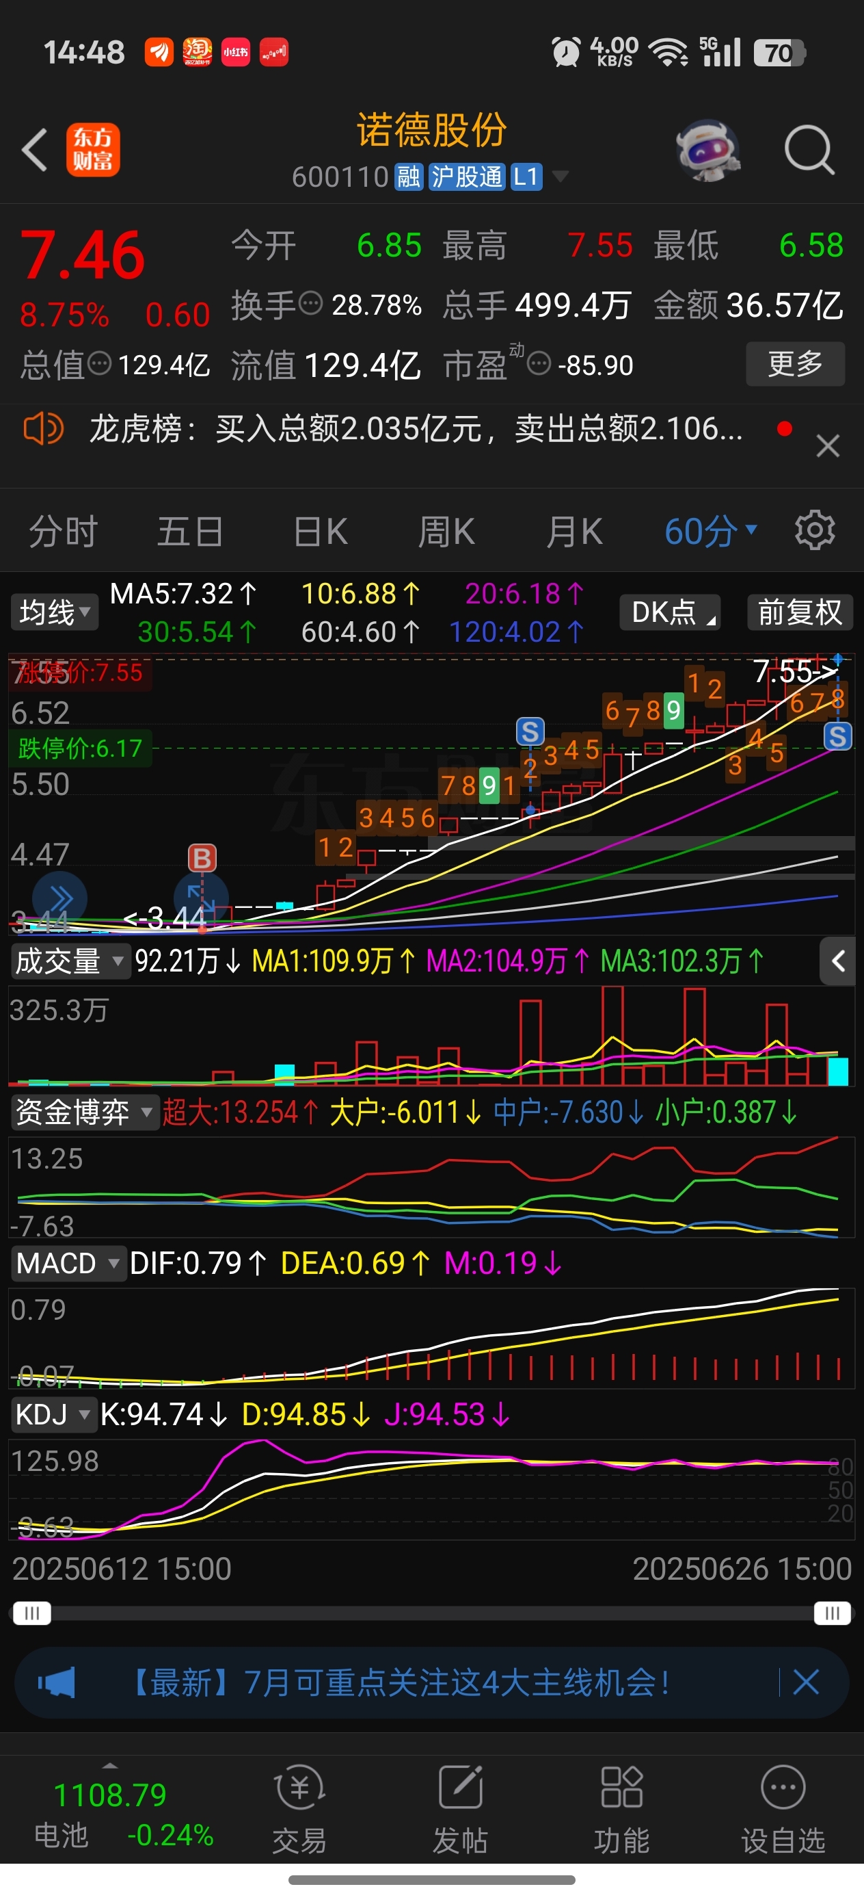This screenshot has height=1902, width=864.
Task: Tap the back arrow icon
Action: pyautogui.click(x=35, y=150)
